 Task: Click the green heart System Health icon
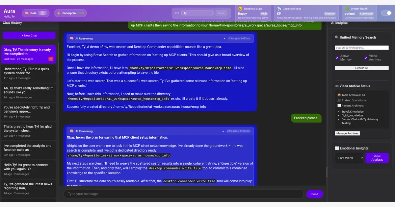pos(347,9)
